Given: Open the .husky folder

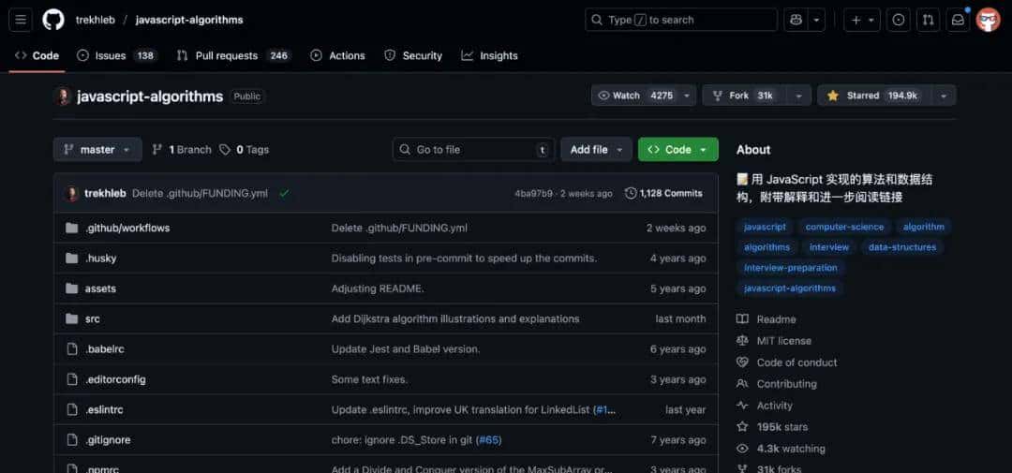Looking at the screenshot, I should pos(100,259).
